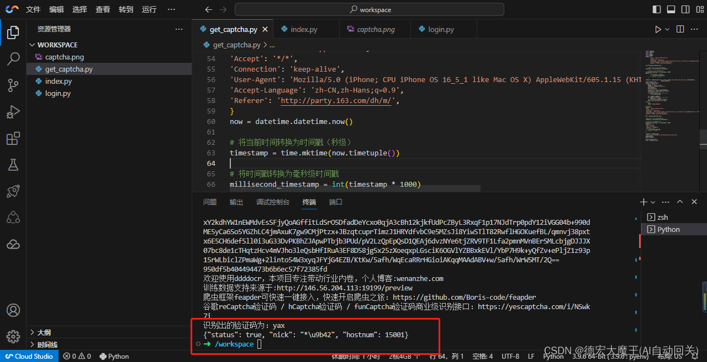The height and width of the screenshot is (362, 707).
Task: Click the Cloud Studio status bar button
Action: pos(29,356)
